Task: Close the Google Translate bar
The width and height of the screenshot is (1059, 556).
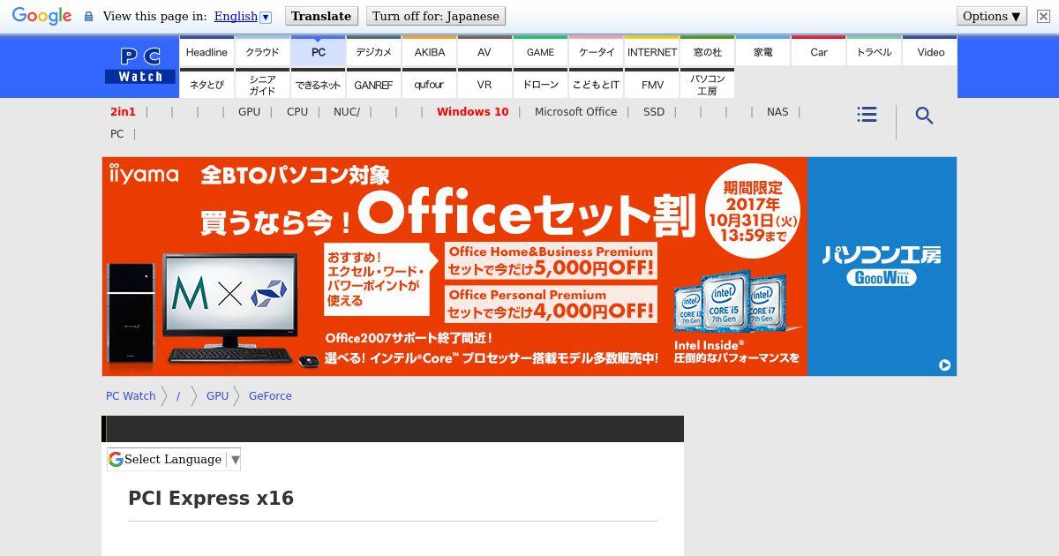Action: point(1043,16)
